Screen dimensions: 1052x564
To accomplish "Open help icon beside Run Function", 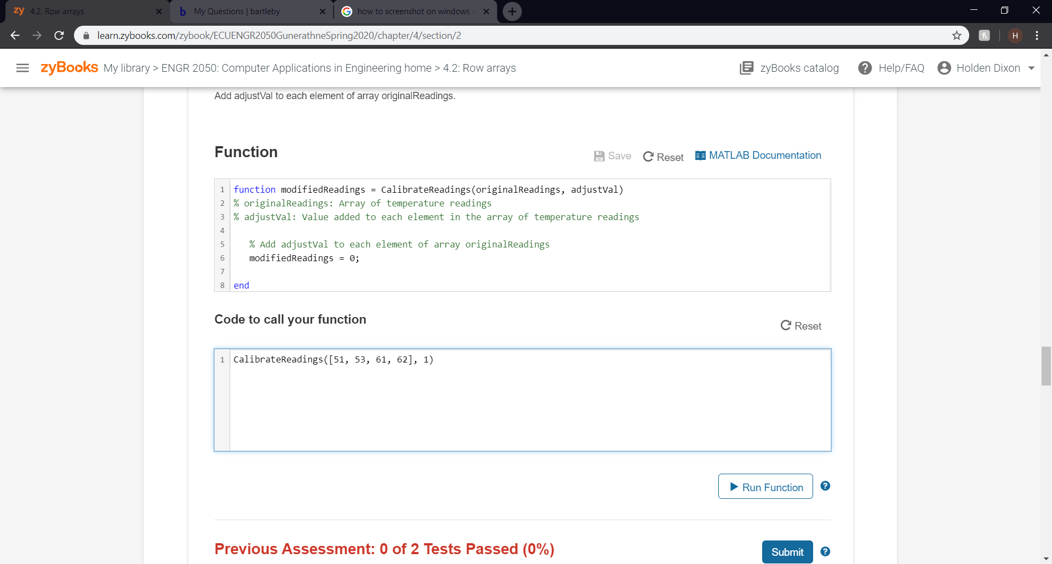I will pyautogui.click(x=825, y=486).
